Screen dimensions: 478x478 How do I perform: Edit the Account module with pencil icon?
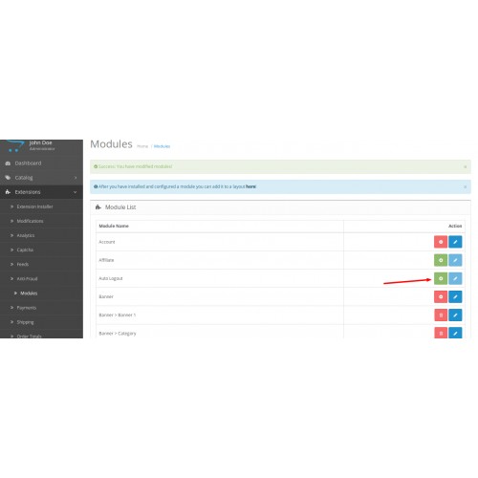coord(455,242)
